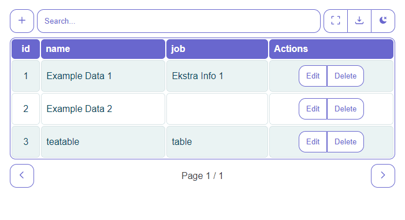Toggle dark mode with the moon icon

point(383,21)
